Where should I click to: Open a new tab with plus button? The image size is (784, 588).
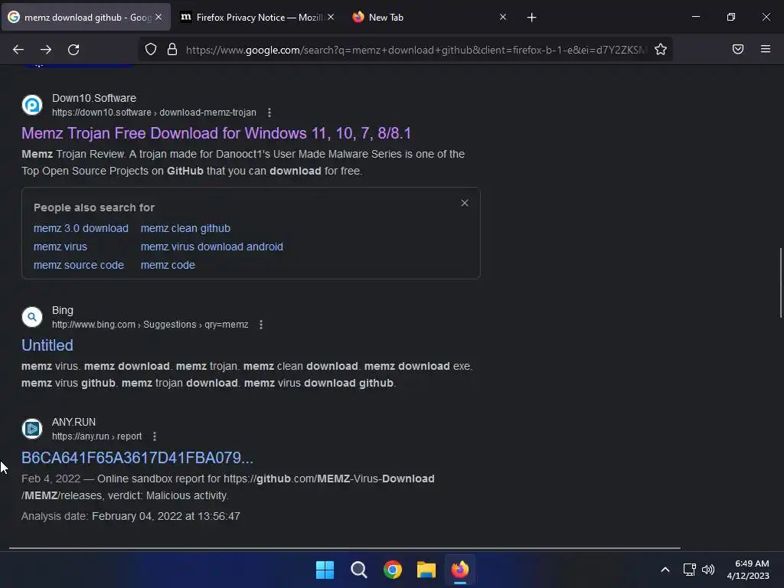coord(531,18)
